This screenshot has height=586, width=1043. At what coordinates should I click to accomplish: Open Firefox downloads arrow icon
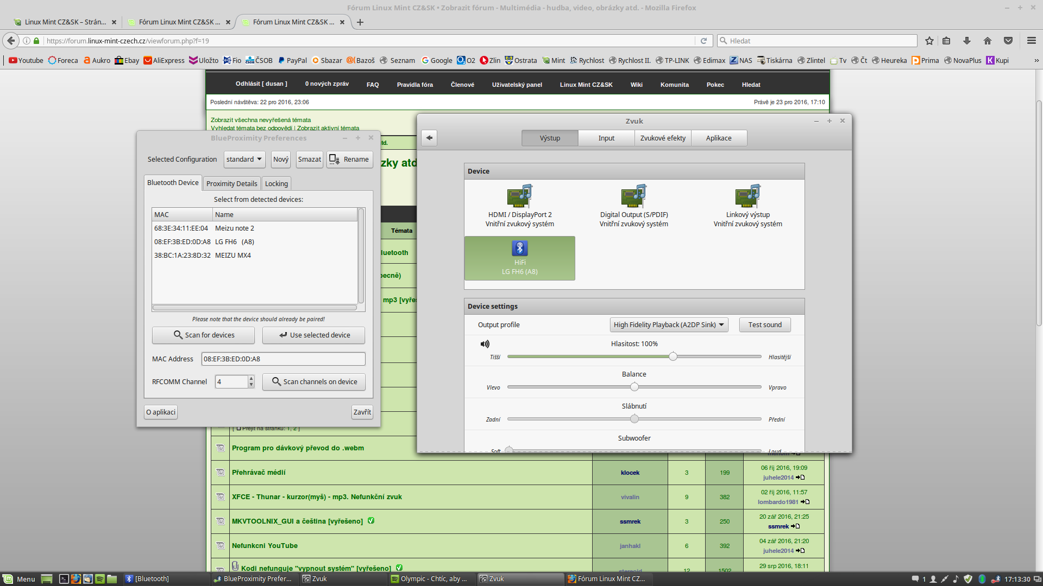[966, 41]
